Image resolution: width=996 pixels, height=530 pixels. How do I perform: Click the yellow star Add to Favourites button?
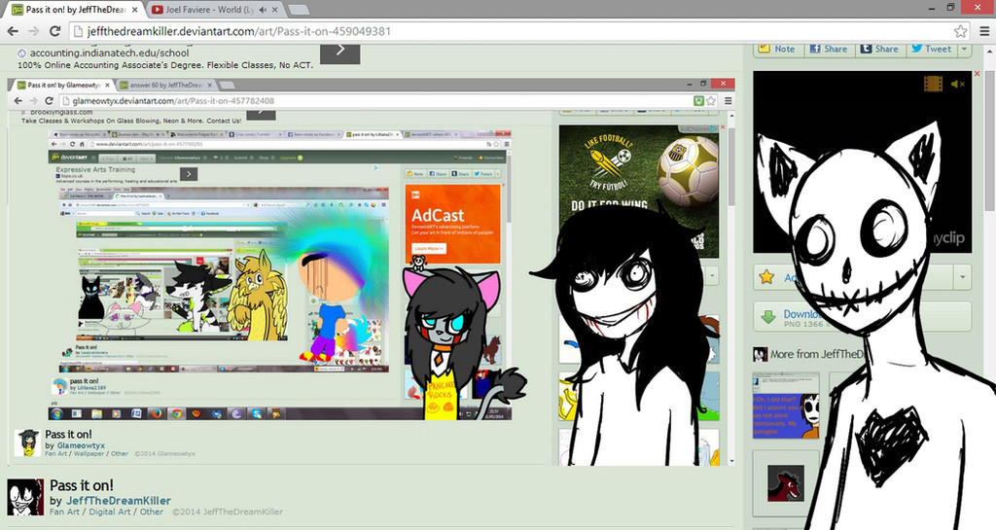(767, 277)
